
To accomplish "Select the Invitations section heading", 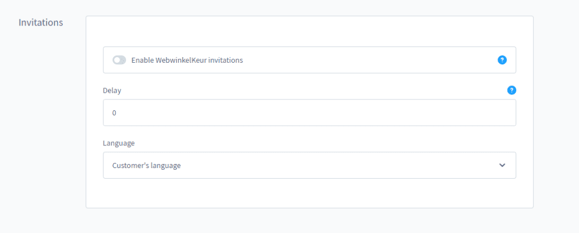I will coord(41,23).
